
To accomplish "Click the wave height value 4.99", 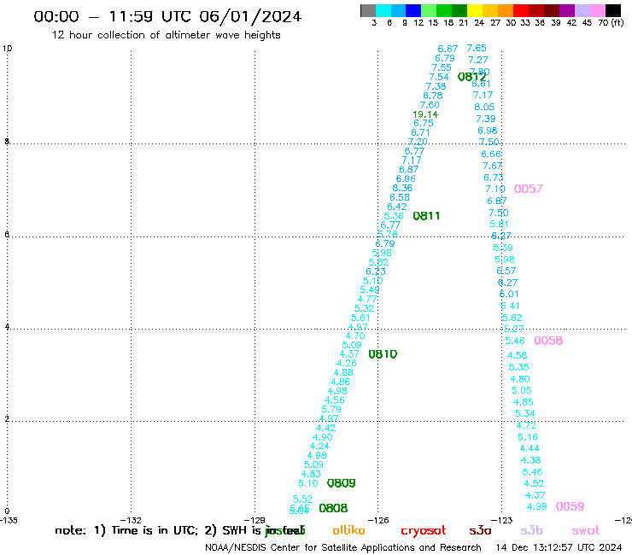I will tap(537, 506).
